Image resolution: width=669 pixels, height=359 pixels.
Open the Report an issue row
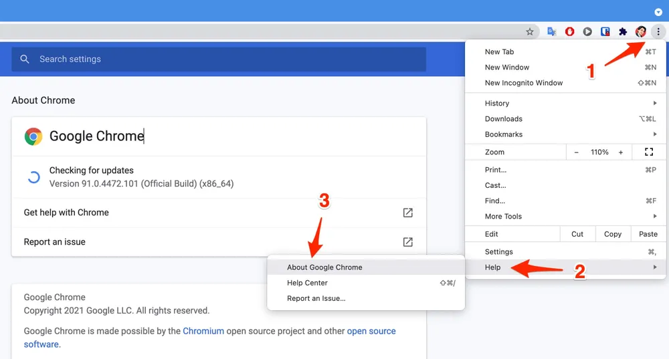click(219, 242)
